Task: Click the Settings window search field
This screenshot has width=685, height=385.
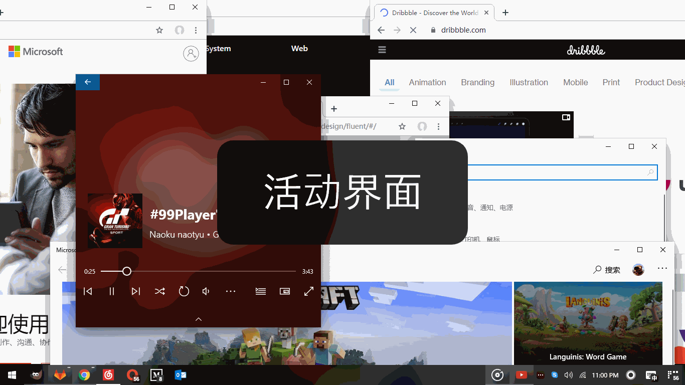Action: point(562,172)
